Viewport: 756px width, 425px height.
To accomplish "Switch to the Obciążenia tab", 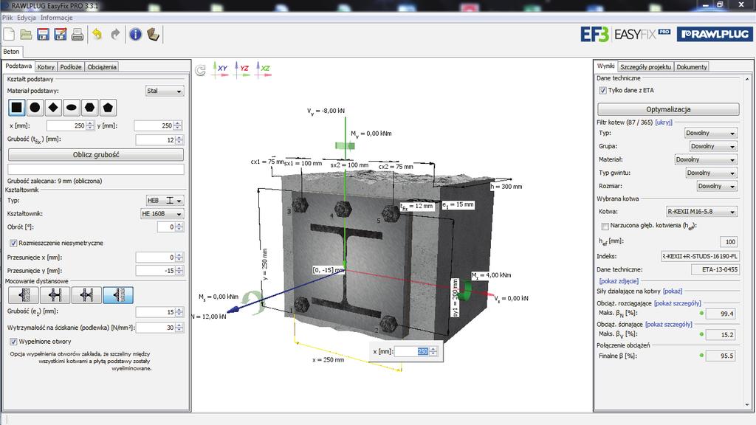I will (x=102, y=67).
